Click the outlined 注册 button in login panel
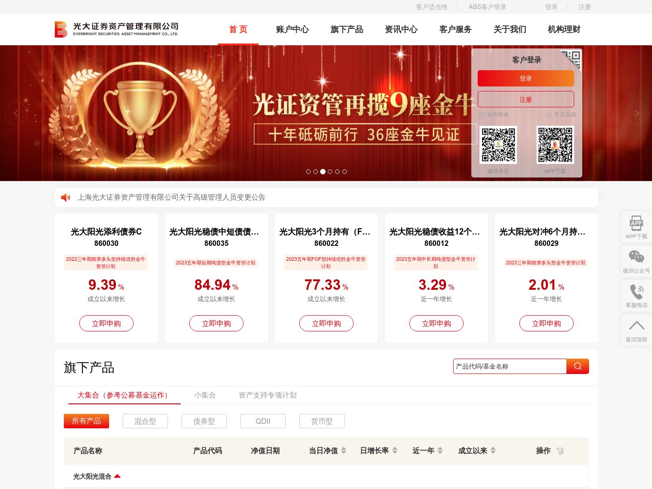This screenshot has height=489, width=652. (x=526, y=99)
